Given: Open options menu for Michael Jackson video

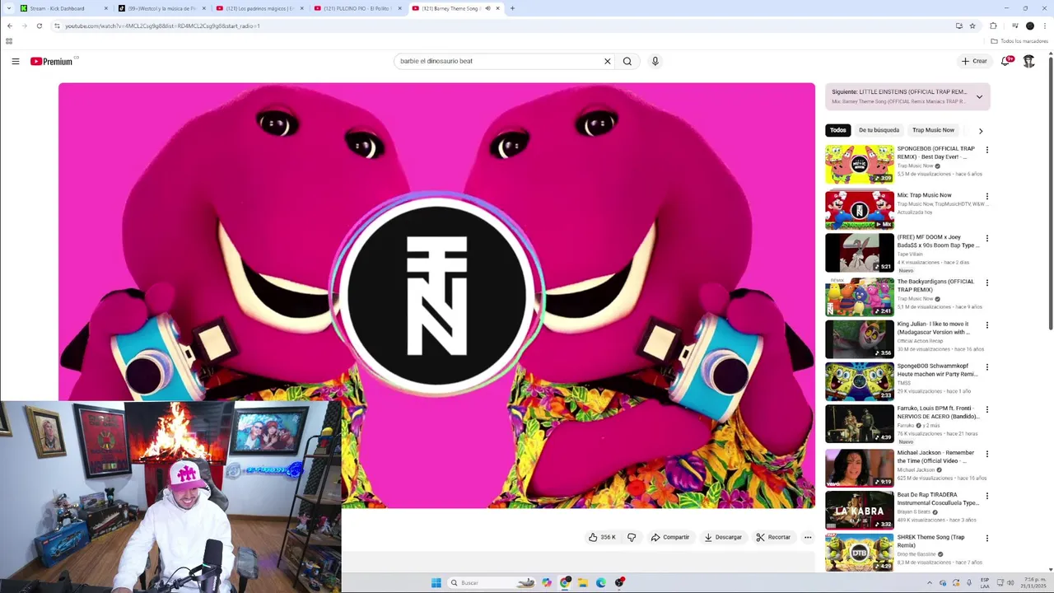Looking at the screenshot, I should [x=986, y=454].
